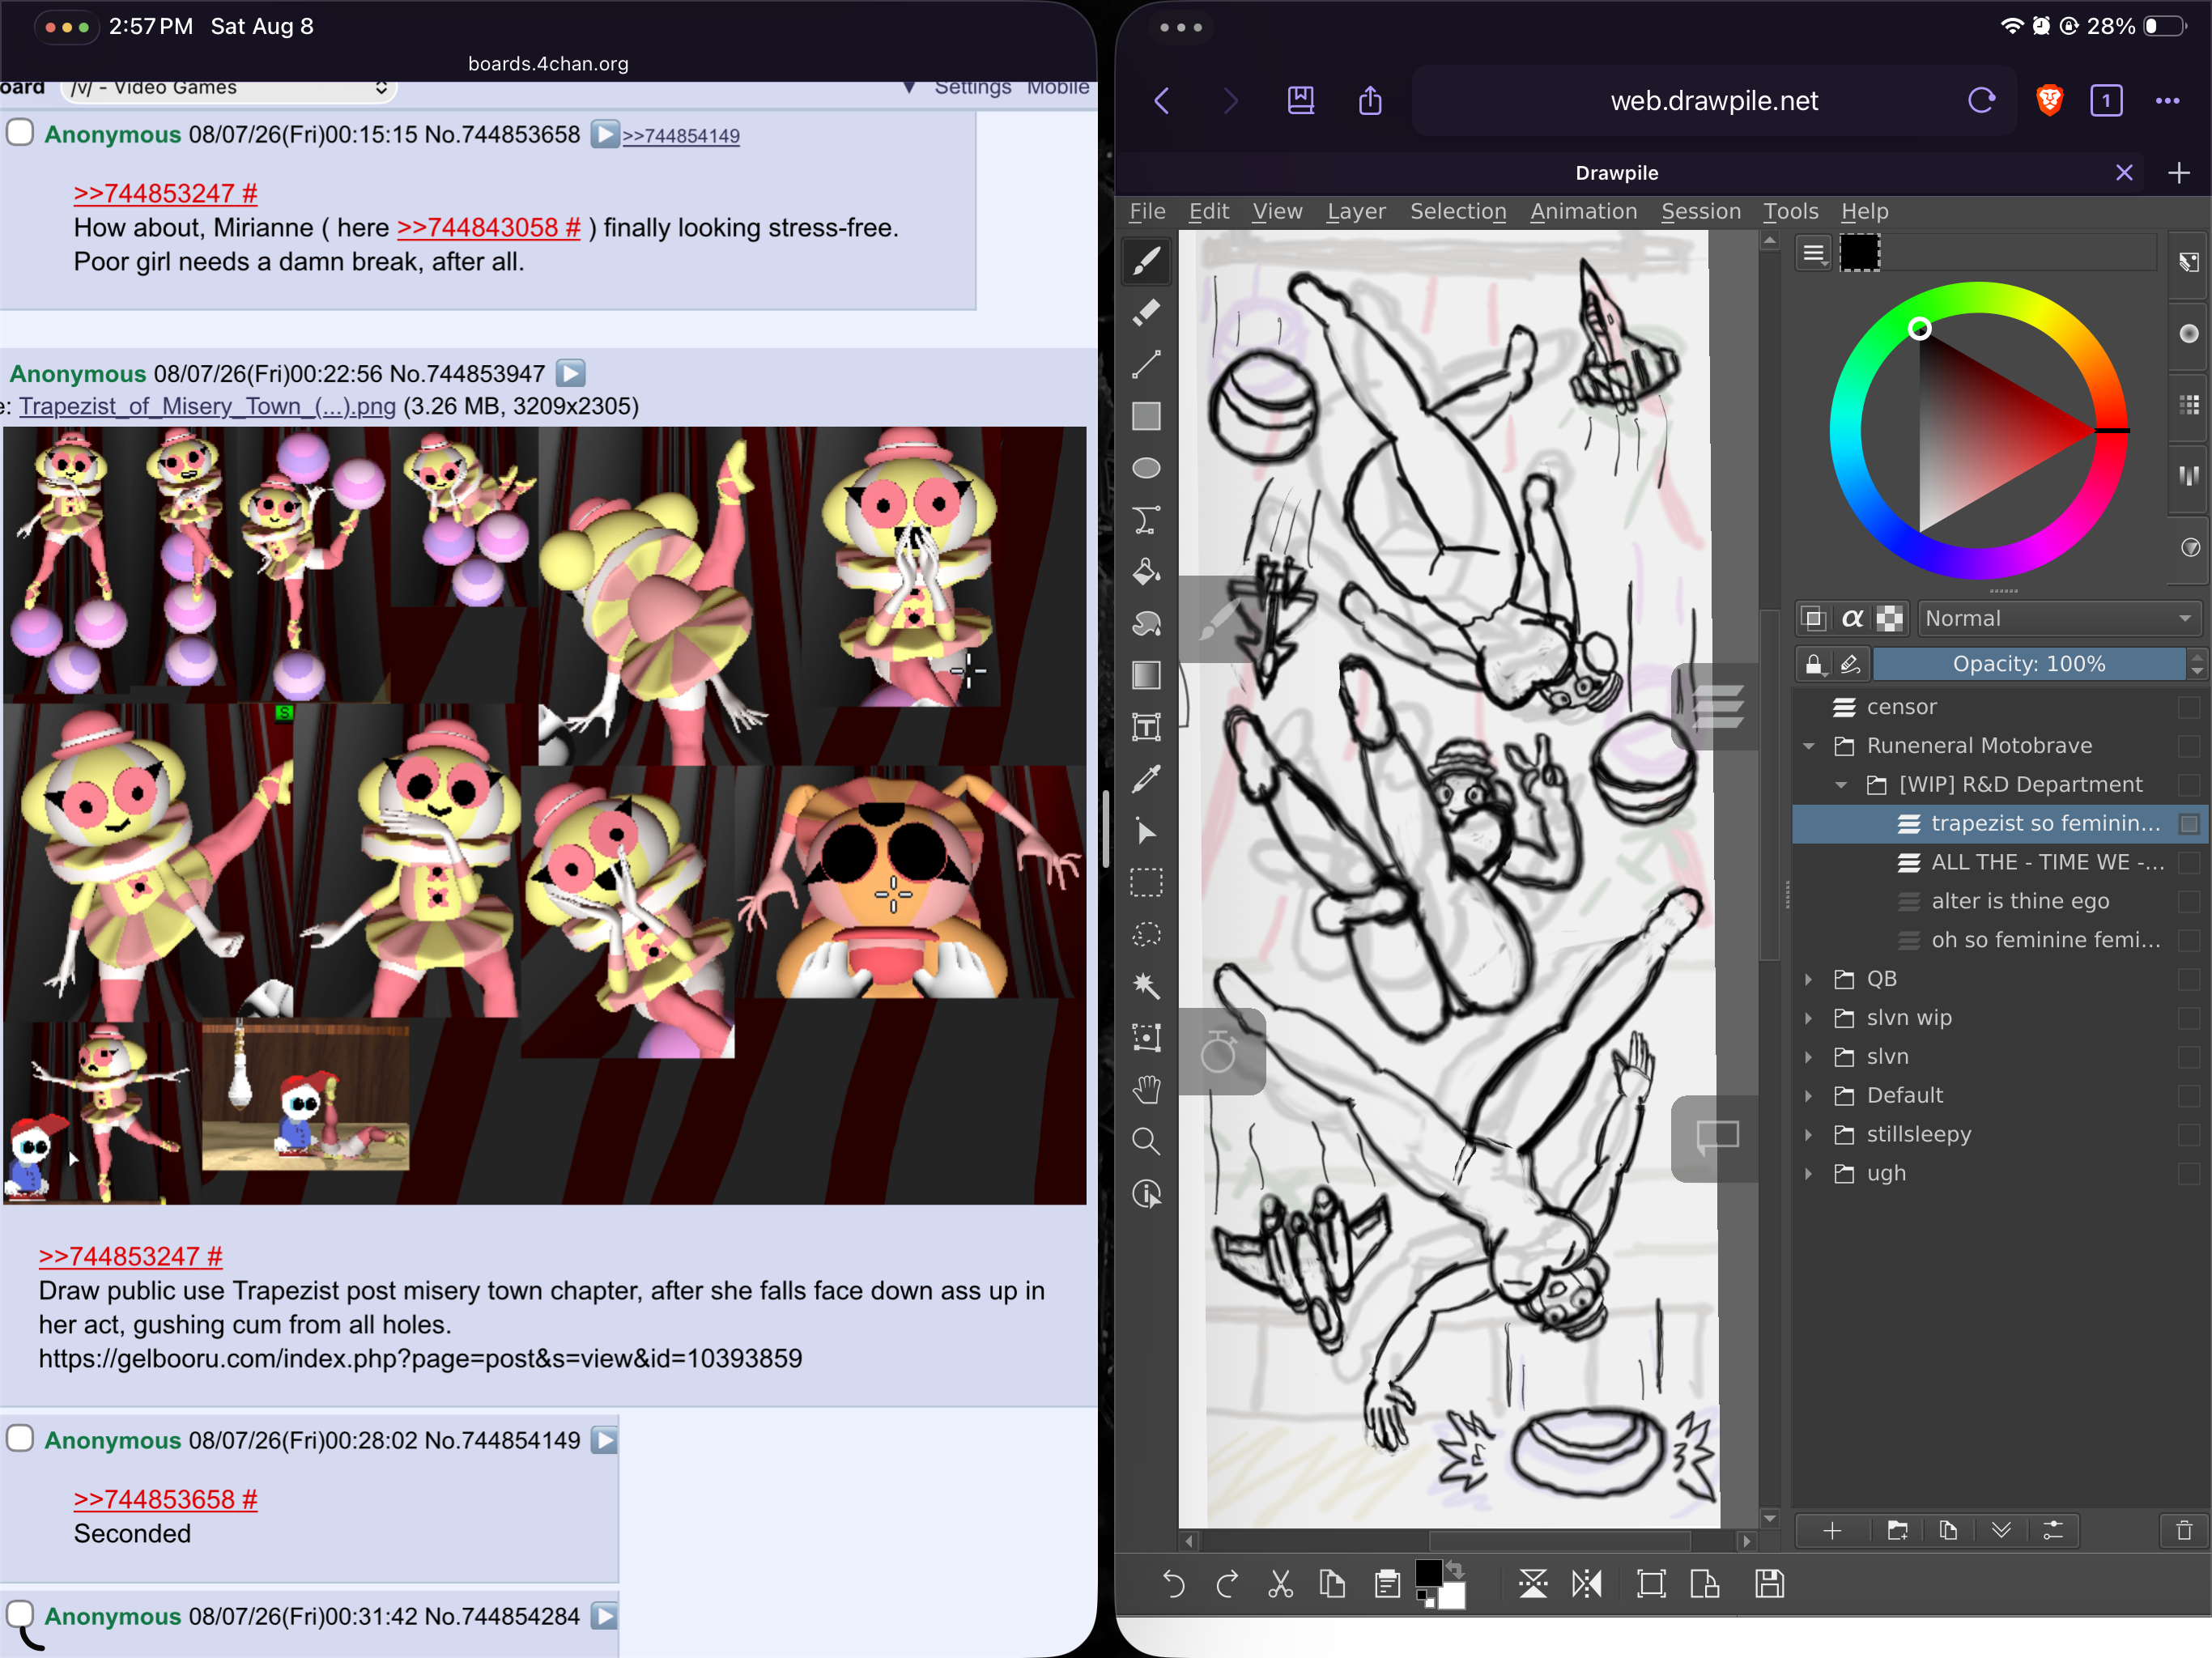Image resolution: width=2212 pixels, height=1658 pixels.
Task: Toggle visibility of trapezist so feminin layer
Action: (x=2189, y=824)
